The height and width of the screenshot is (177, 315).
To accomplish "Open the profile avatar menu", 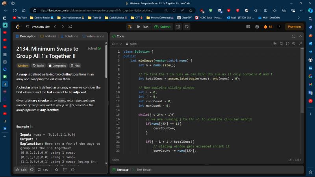I will [x=279, y=27].
